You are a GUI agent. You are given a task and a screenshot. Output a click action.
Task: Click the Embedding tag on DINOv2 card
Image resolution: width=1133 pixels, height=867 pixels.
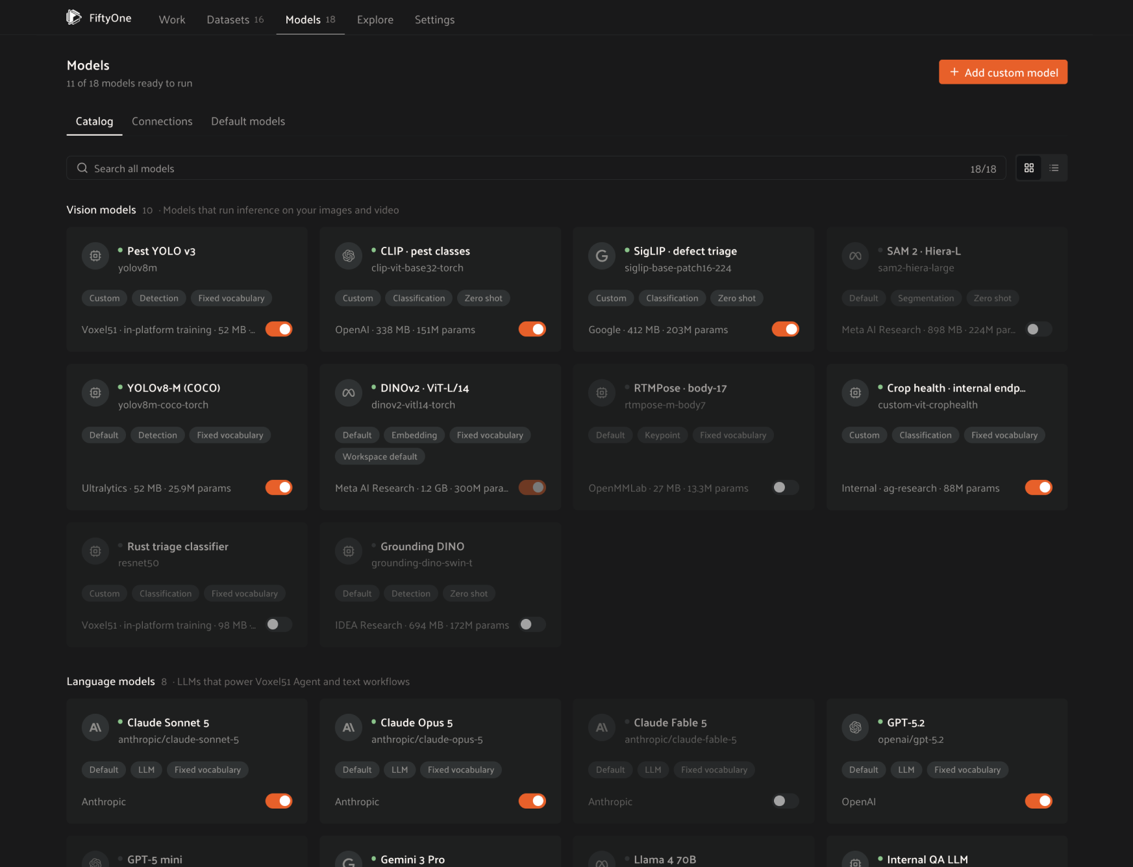[x=414, y=435]
